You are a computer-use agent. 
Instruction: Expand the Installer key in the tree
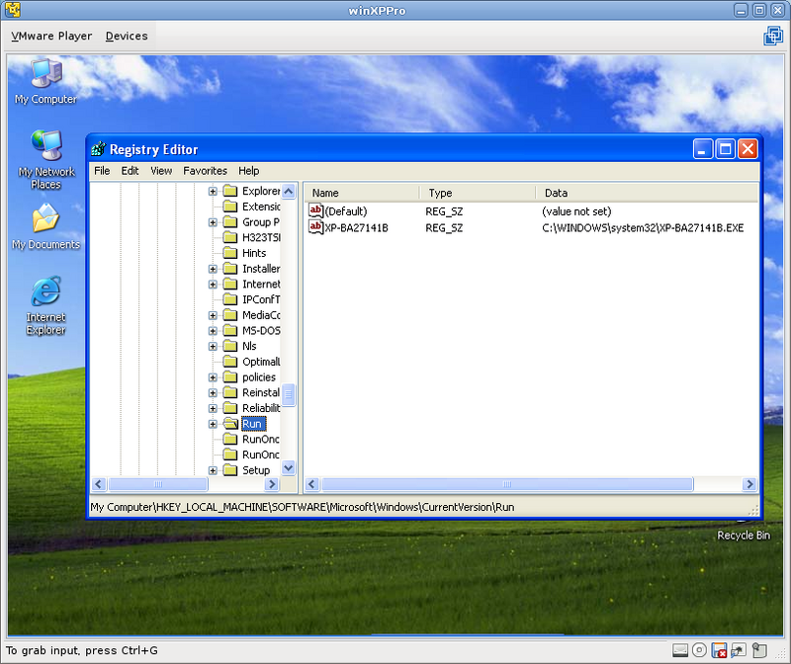point(214,269)
